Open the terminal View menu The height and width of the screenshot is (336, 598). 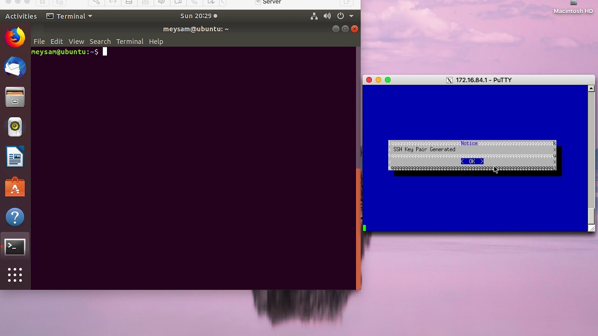76,42
